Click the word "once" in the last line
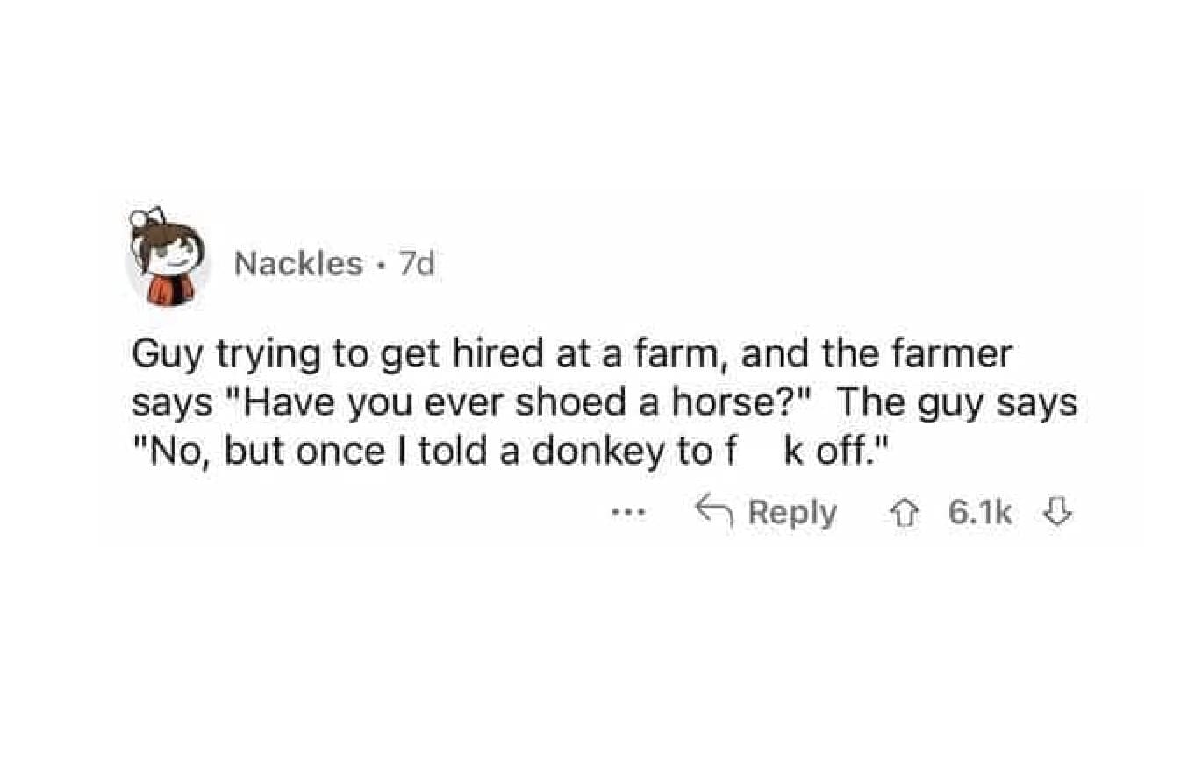 tap(329, 453)
